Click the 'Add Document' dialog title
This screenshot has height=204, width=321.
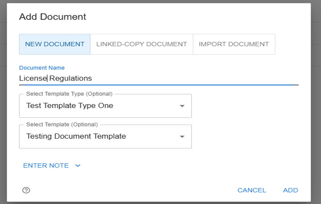(x=53, y=17)
